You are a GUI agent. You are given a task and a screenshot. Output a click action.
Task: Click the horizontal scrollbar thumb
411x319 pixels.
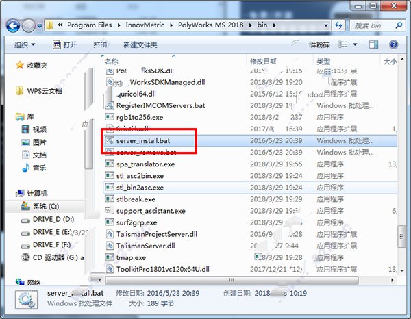click(232, 280)
